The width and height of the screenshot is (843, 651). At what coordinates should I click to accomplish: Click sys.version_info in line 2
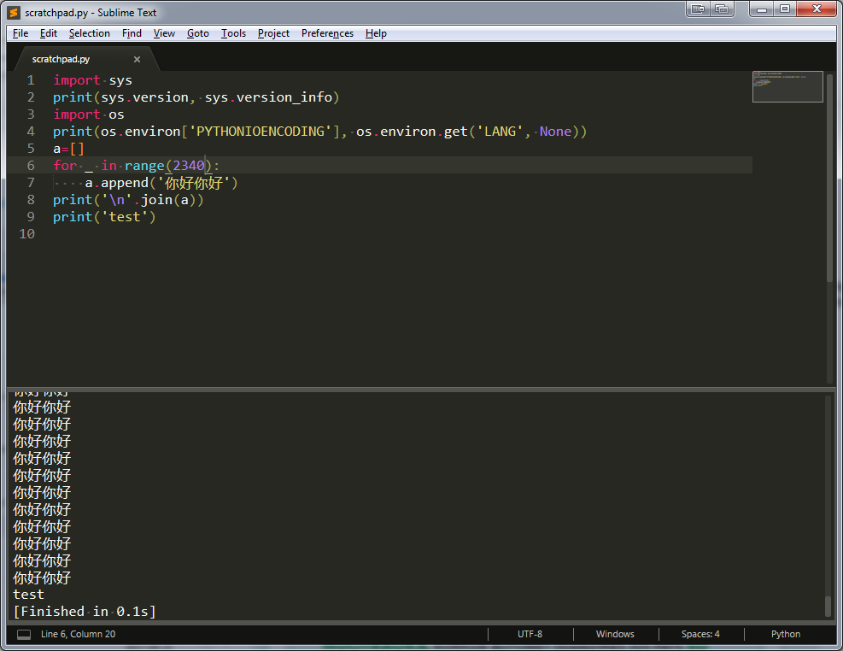(268, 97)
